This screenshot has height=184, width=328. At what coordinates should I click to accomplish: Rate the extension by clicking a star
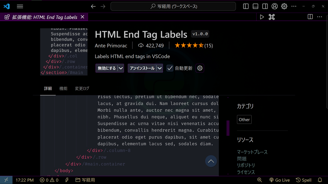click(189, 45)
